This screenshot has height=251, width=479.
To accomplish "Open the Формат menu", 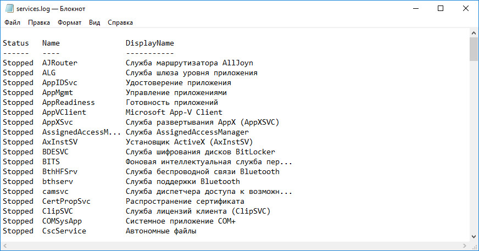I will click(x=70, y=23).
